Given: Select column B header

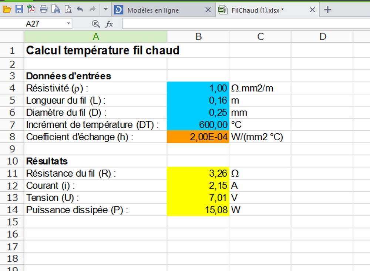Looking at the screenshot, I should (198, 37).
